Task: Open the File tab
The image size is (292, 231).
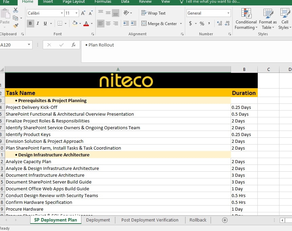Action: tap(6, 2)
